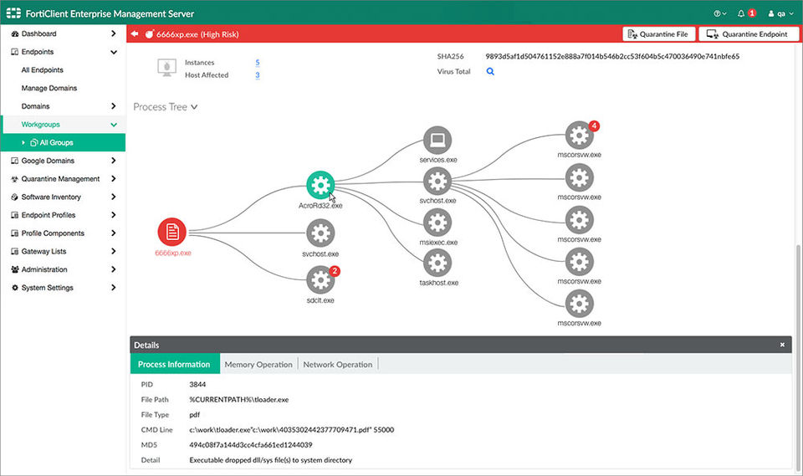
Task: Switch to Memory Operation tab
Action: [x=258, y=364]
